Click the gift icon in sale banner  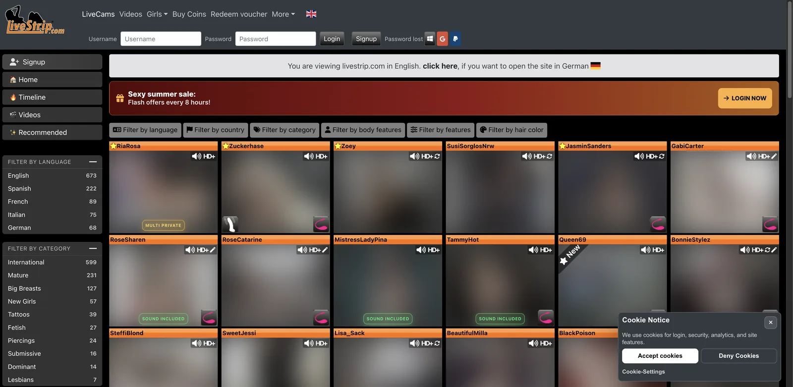click(x=120, y=98)
